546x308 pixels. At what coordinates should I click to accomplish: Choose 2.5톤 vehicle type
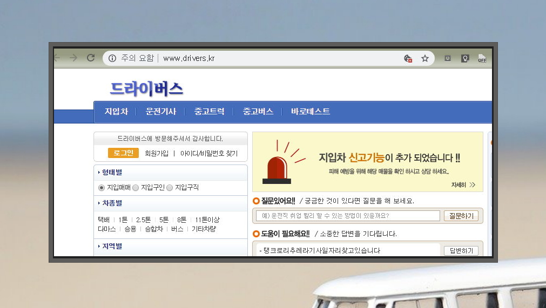(x=143, y=220)
